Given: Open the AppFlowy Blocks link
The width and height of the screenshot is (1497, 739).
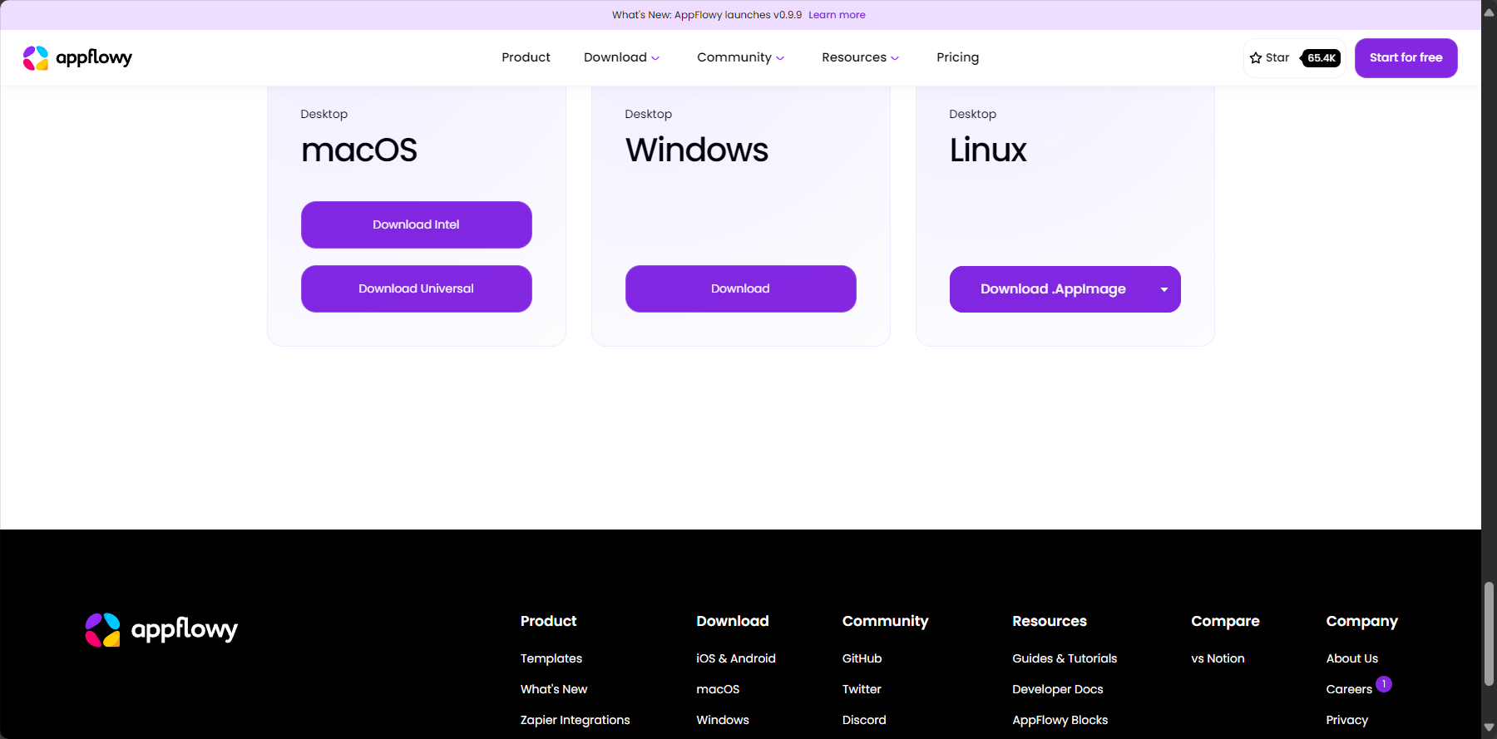Looking at the screenshot, I should pyautogui.click(x=1060, y=720).
